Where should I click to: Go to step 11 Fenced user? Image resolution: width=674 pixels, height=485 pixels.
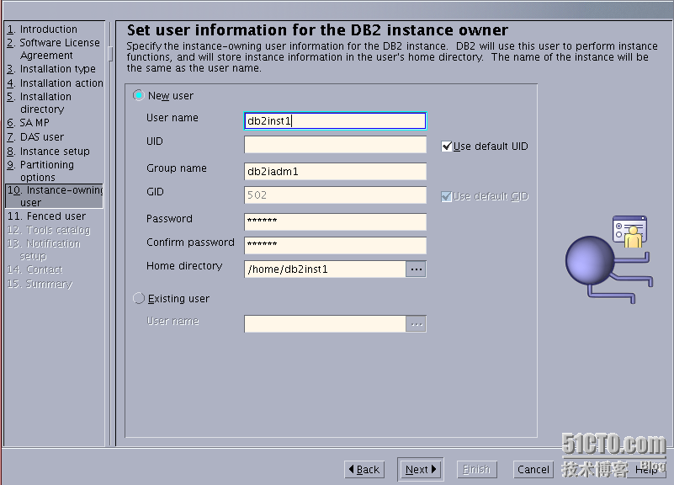46,216
